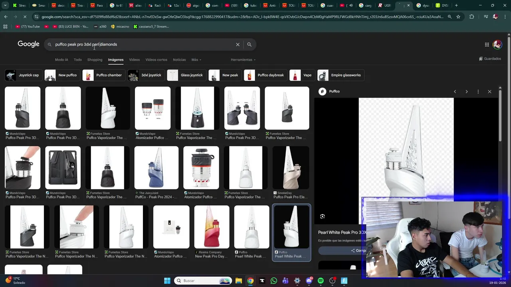This screenshot has height=287, width=511.
Task: Open WhatsApp from the taskbar
Action: pos(273,281)
